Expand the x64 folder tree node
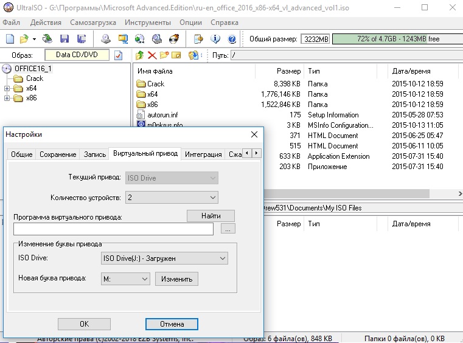The image size is (463, 343). tap(7, 88)
